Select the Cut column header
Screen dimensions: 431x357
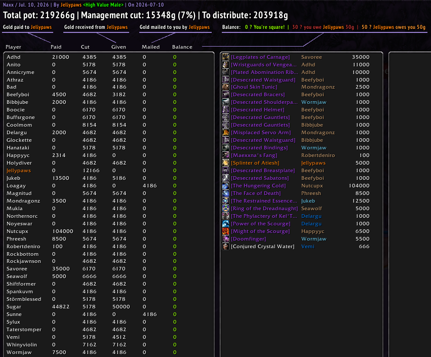point(85,47)
